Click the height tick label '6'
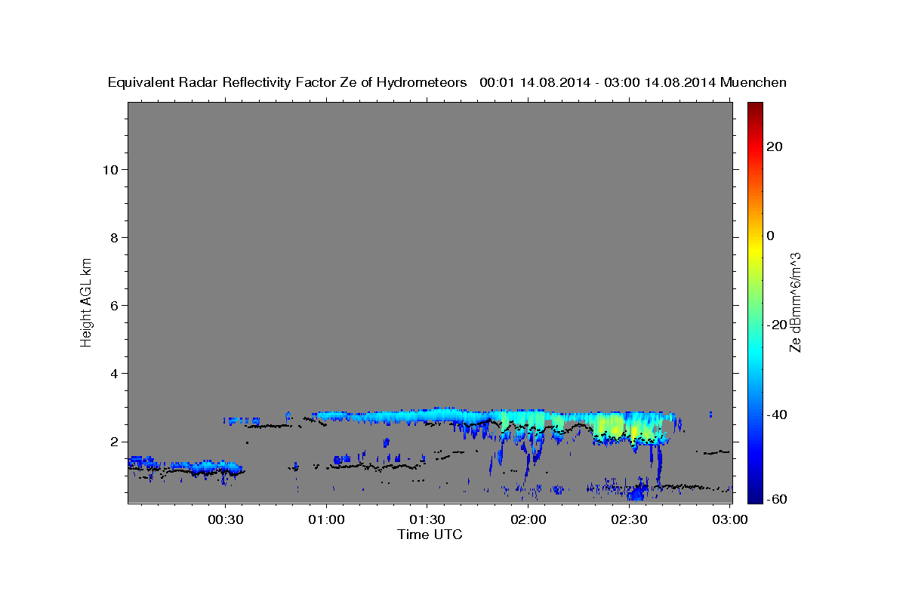 114,305
